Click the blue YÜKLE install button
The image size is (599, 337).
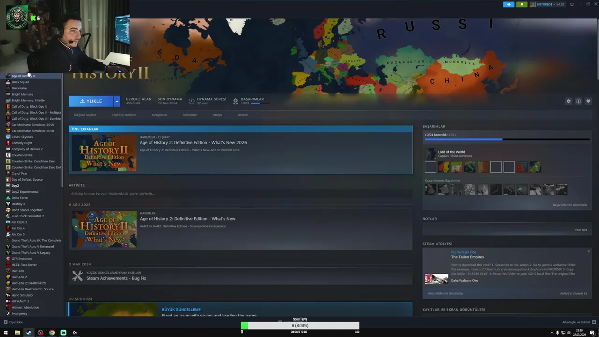(x=91, y=101)
